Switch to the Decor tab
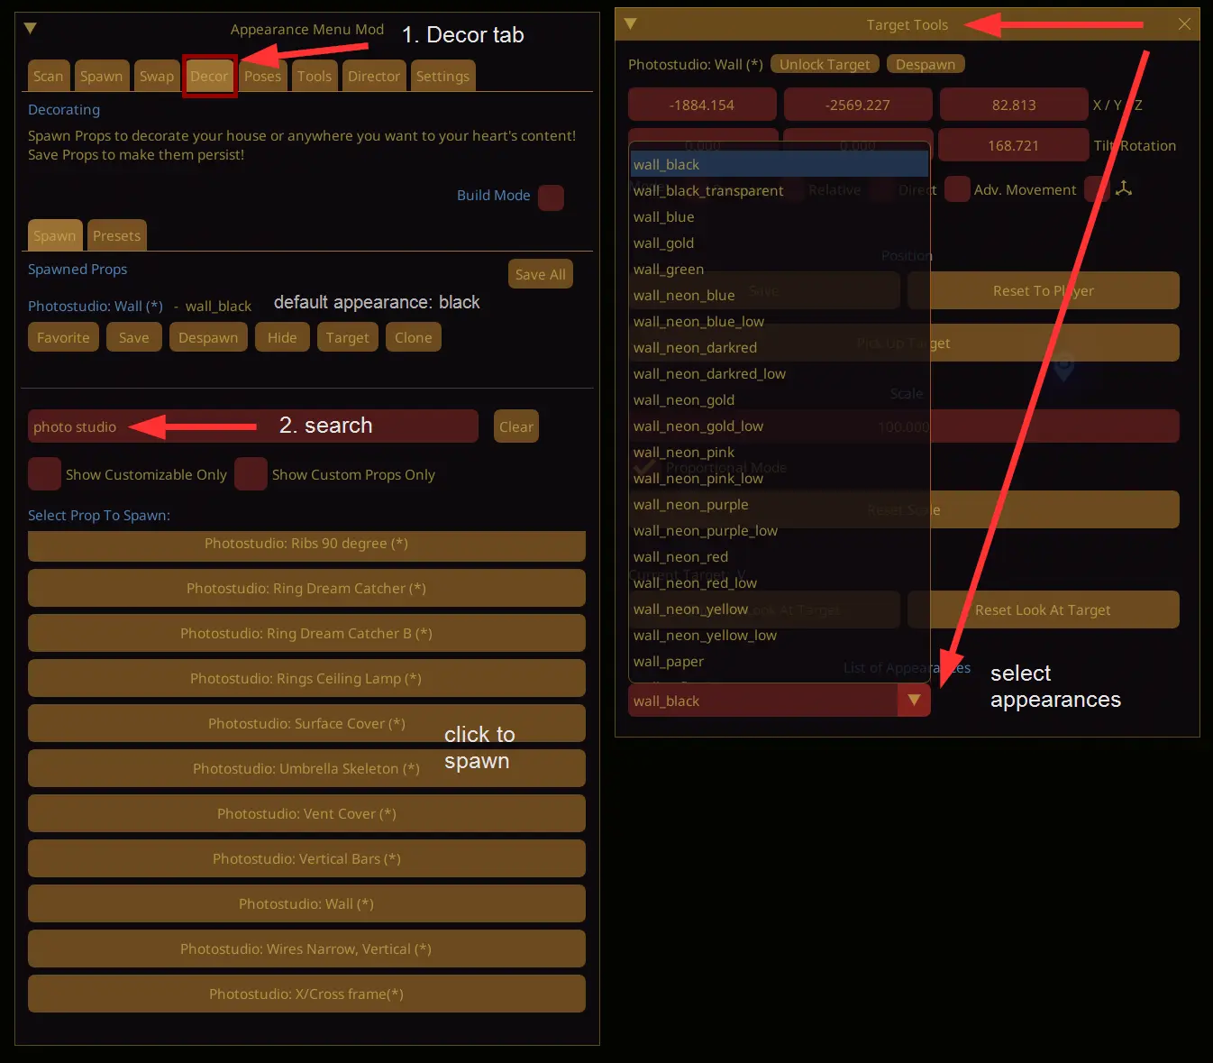 (209, 76)
